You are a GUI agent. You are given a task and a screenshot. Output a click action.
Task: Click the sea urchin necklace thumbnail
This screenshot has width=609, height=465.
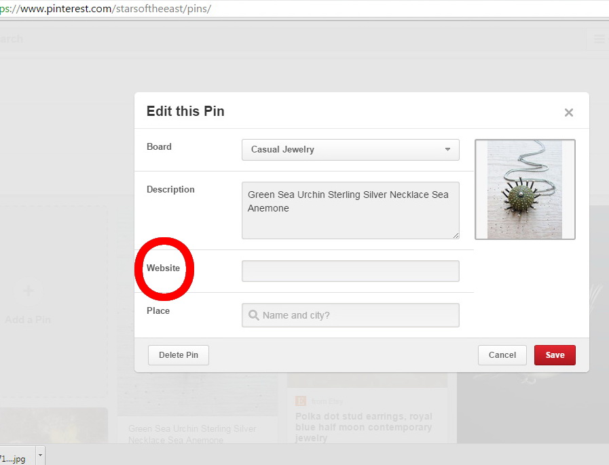tap(525, 189)
